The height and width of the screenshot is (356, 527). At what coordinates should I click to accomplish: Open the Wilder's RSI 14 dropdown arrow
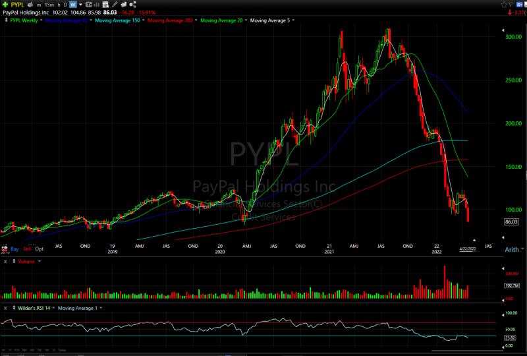tap(53, 308)
